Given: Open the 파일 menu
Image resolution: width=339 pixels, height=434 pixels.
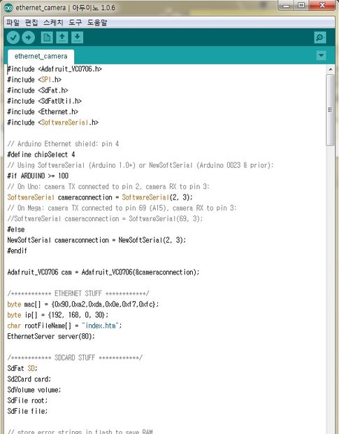Looking at the screenshot, I should click(13, 22).
